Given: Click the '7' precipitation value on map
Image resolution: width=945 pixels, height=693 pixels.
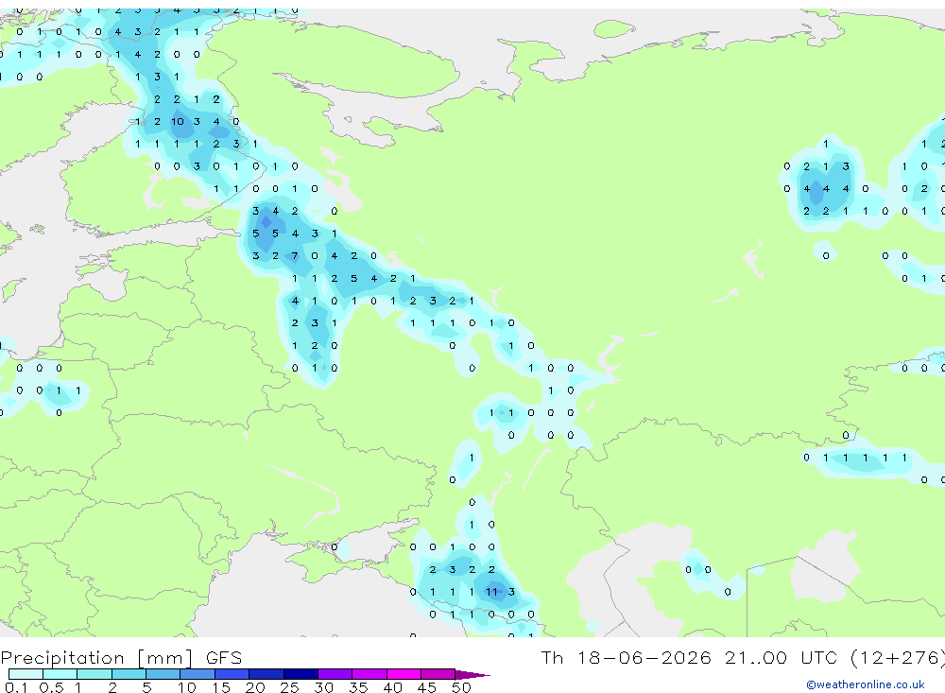Looking at the screenshot, I should pyautogui.click(x=295, y=255).
